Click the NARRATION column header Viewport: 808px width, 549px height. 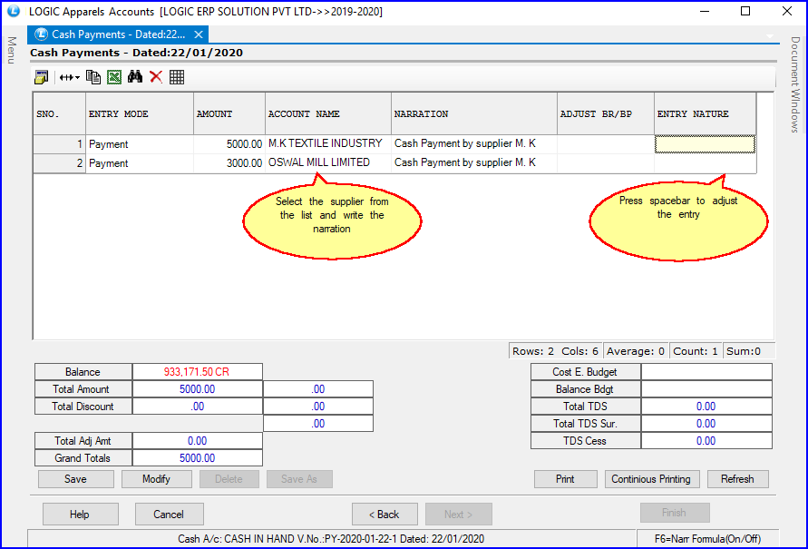(474, 114)
